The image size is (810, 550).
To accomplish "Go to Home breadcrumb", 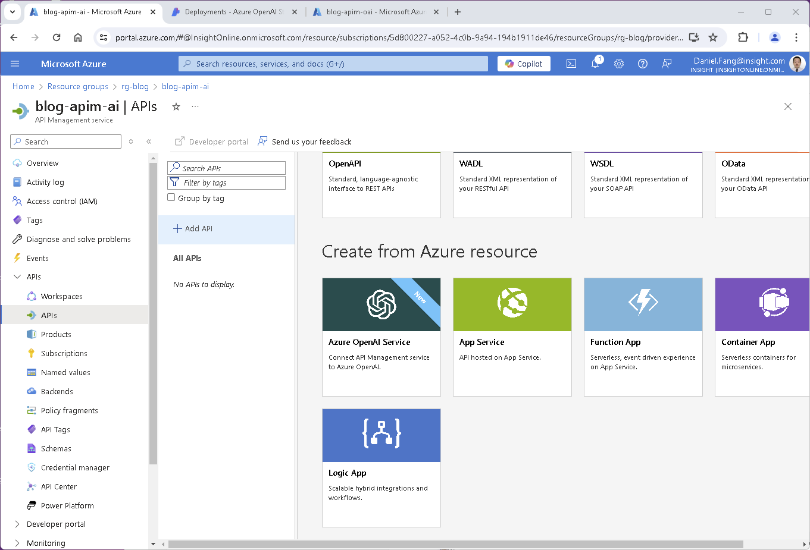I will click(23, 86).
